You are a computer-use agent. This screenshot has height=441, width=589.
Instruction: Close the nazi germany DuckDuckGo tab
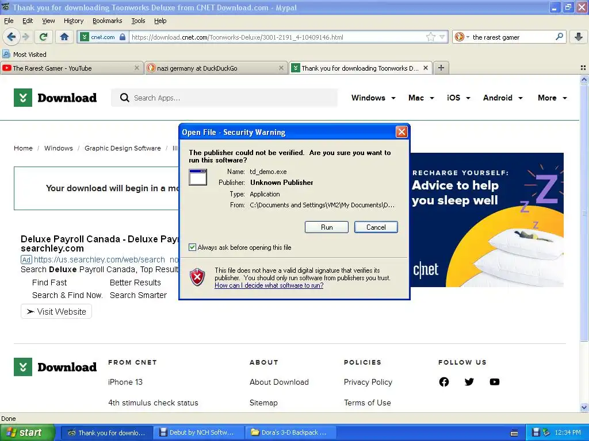click(281, 68)
